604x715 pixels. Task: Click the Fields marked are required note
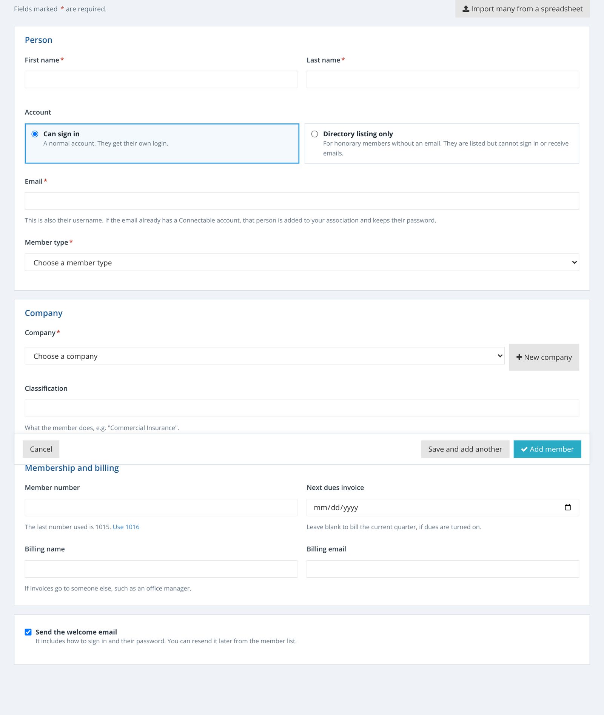60,9
